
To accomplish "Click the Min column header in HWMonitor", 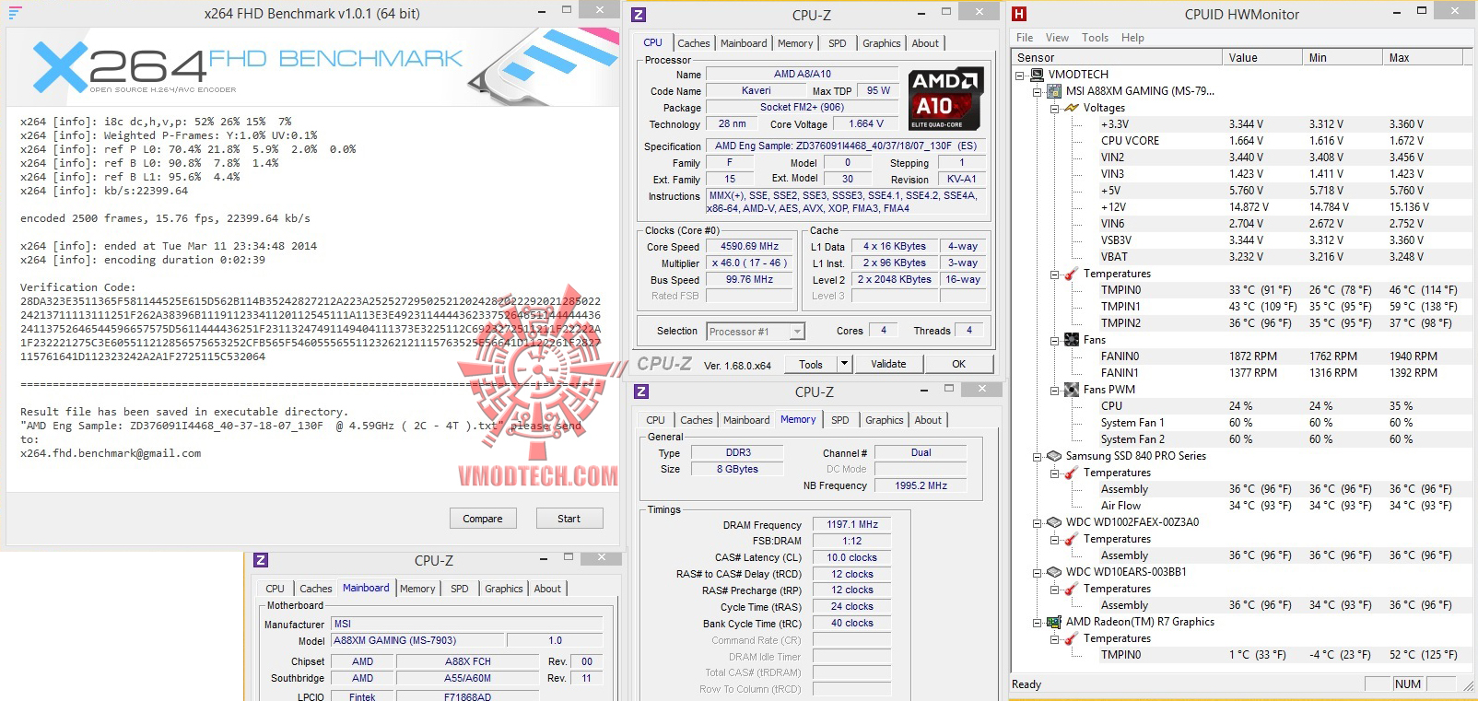I will (1343, 57).
